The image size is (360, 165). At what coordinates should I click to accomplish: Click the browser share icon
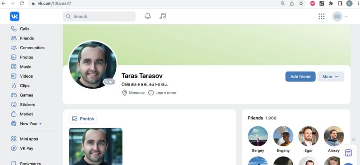(x=292, y=4)
